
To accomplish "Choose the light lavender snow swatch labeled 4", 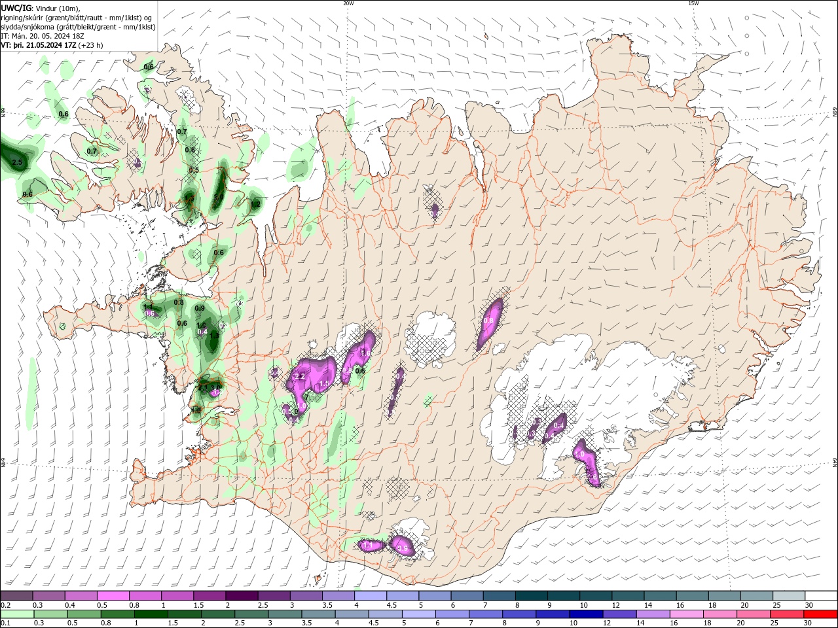I will click(371, 596).
